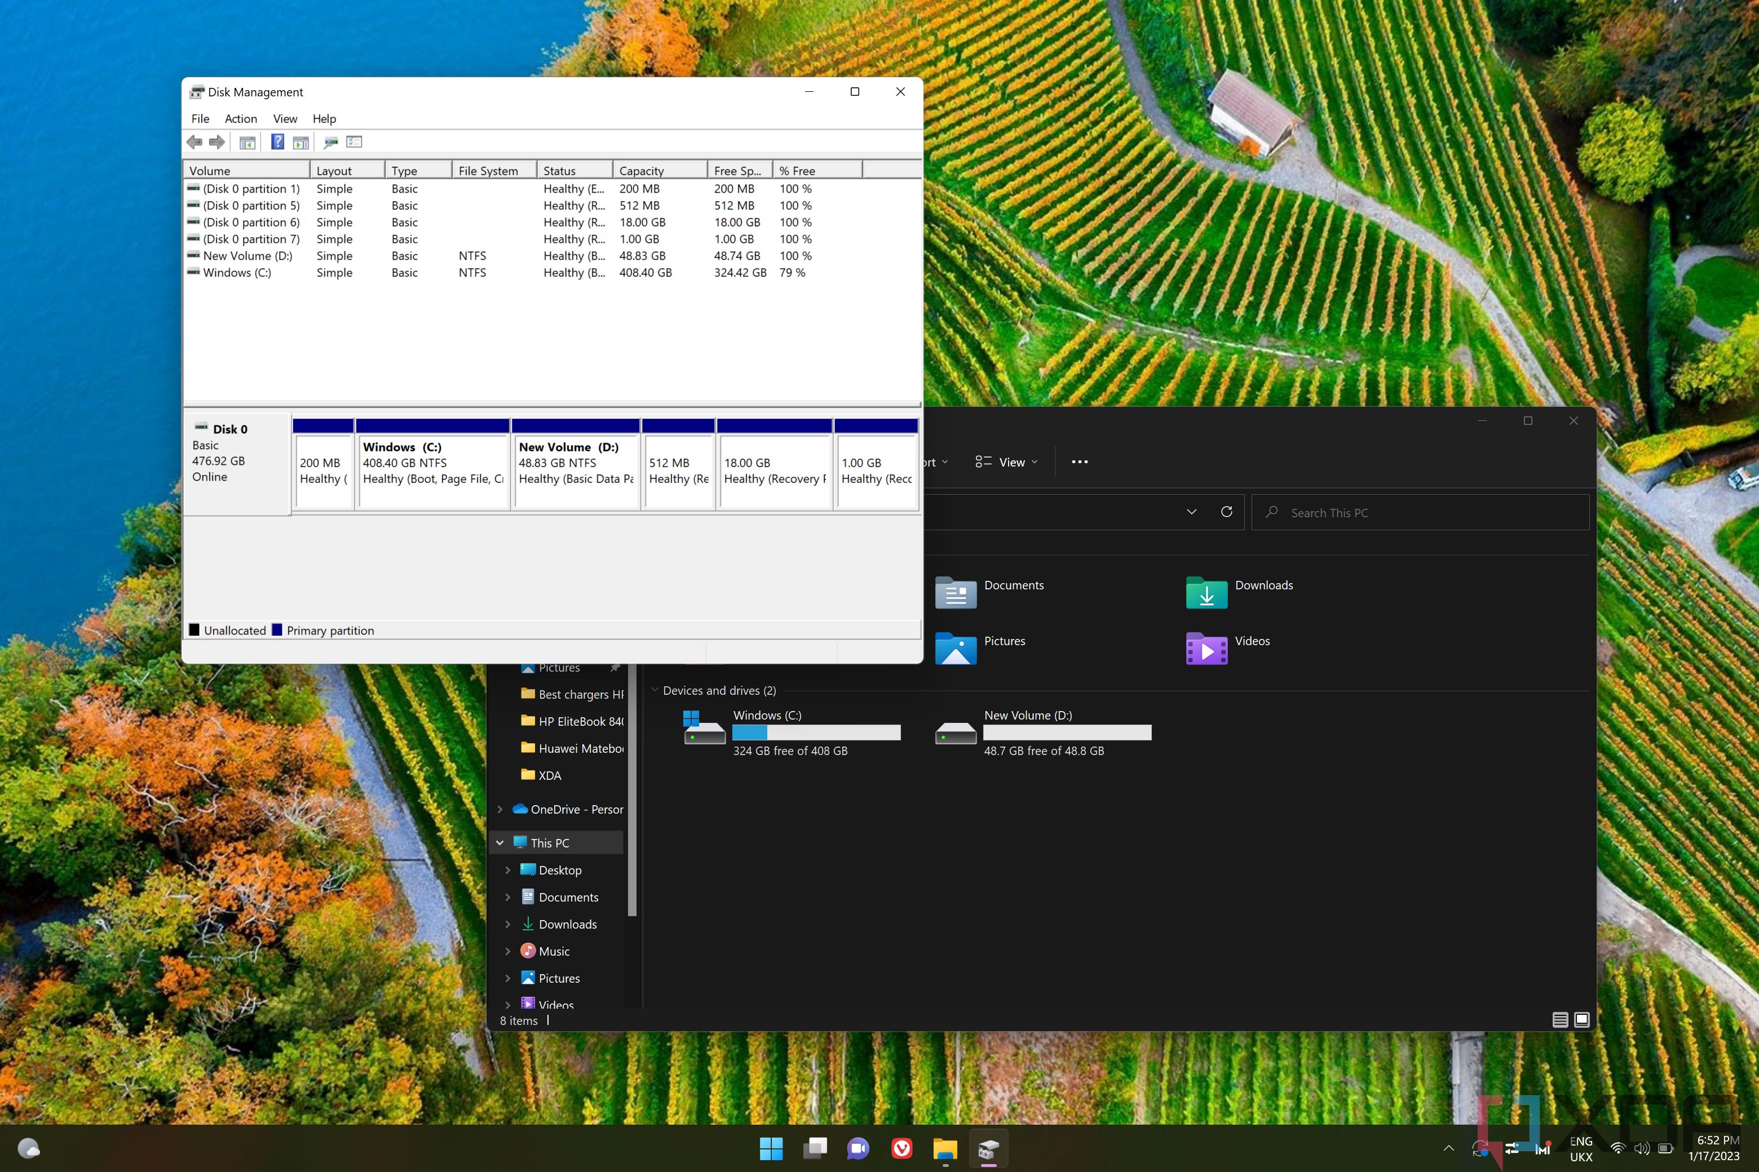
Task: Expand the Desktop node under This PC
Action: point(508,870)
